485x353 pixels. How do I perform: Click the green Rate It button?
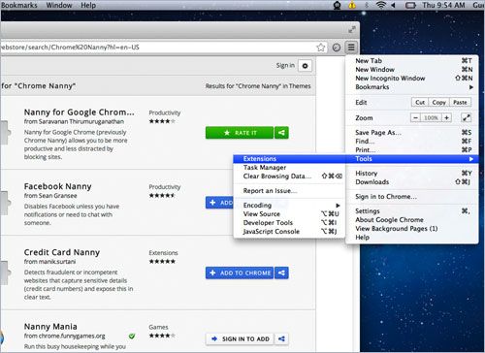(x=240, y=133)
